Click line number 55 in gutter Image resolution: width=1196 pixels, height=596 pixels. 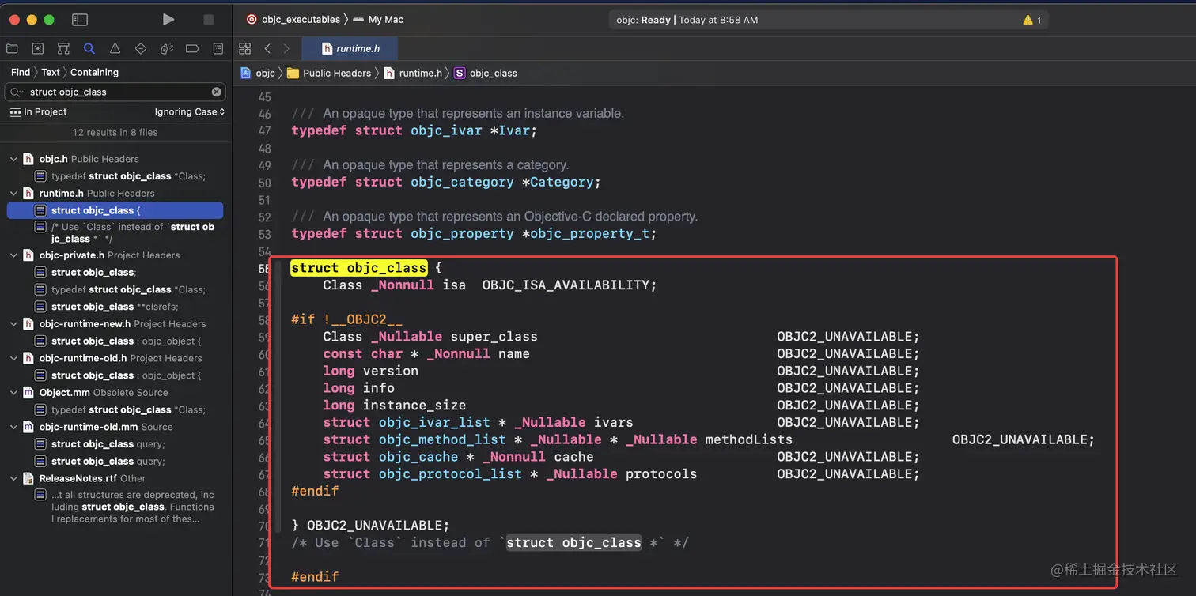tap(264, 268)
